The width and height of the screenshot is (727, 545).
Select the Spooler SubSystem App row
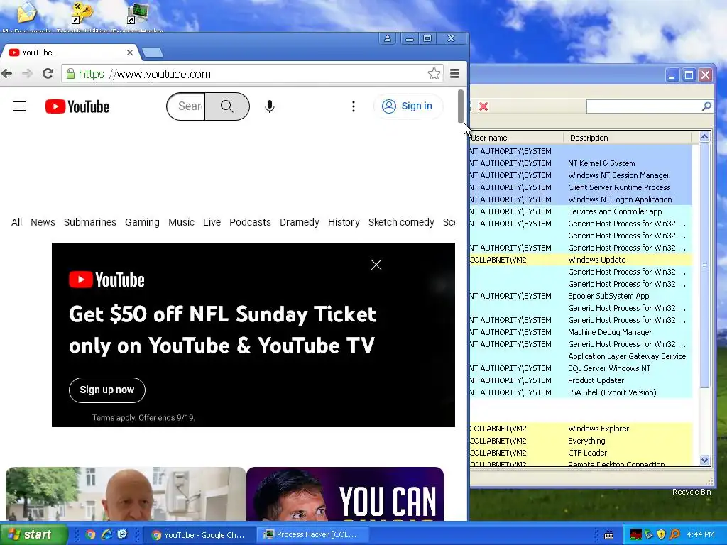pos(581,296)
